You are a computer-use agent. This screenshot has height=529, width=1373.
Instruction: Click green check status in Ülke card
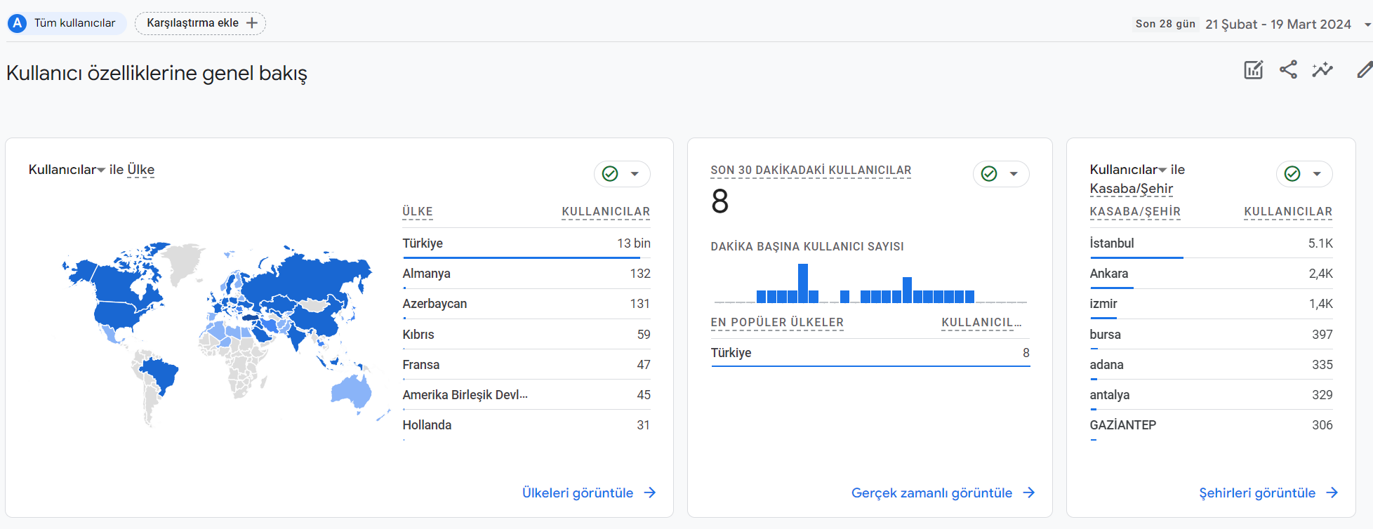[x=610, y=174]
